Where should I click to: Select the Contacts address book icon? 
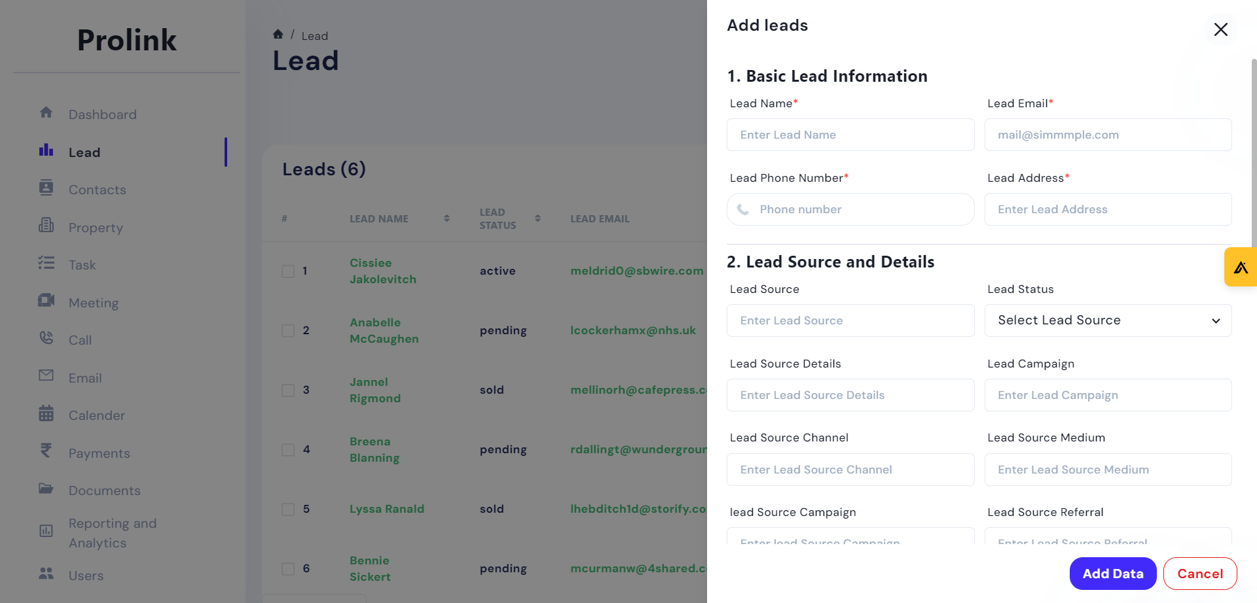pyautogui.click(x=46, y=188)
